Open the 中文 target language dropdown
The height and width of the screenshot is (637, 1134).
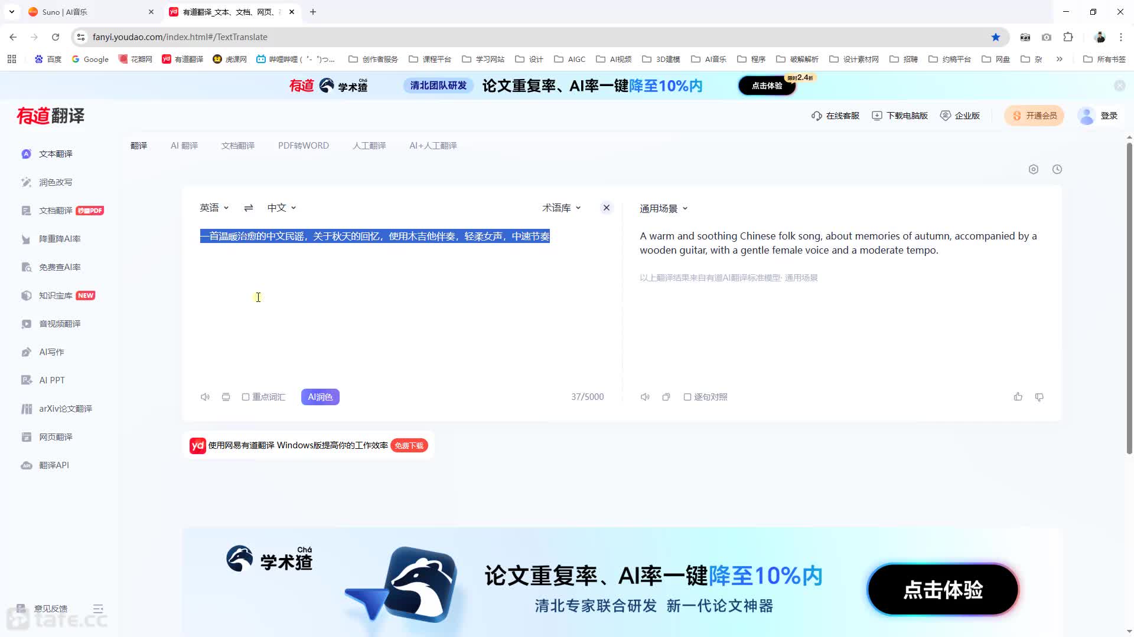[x=282, y=208]
